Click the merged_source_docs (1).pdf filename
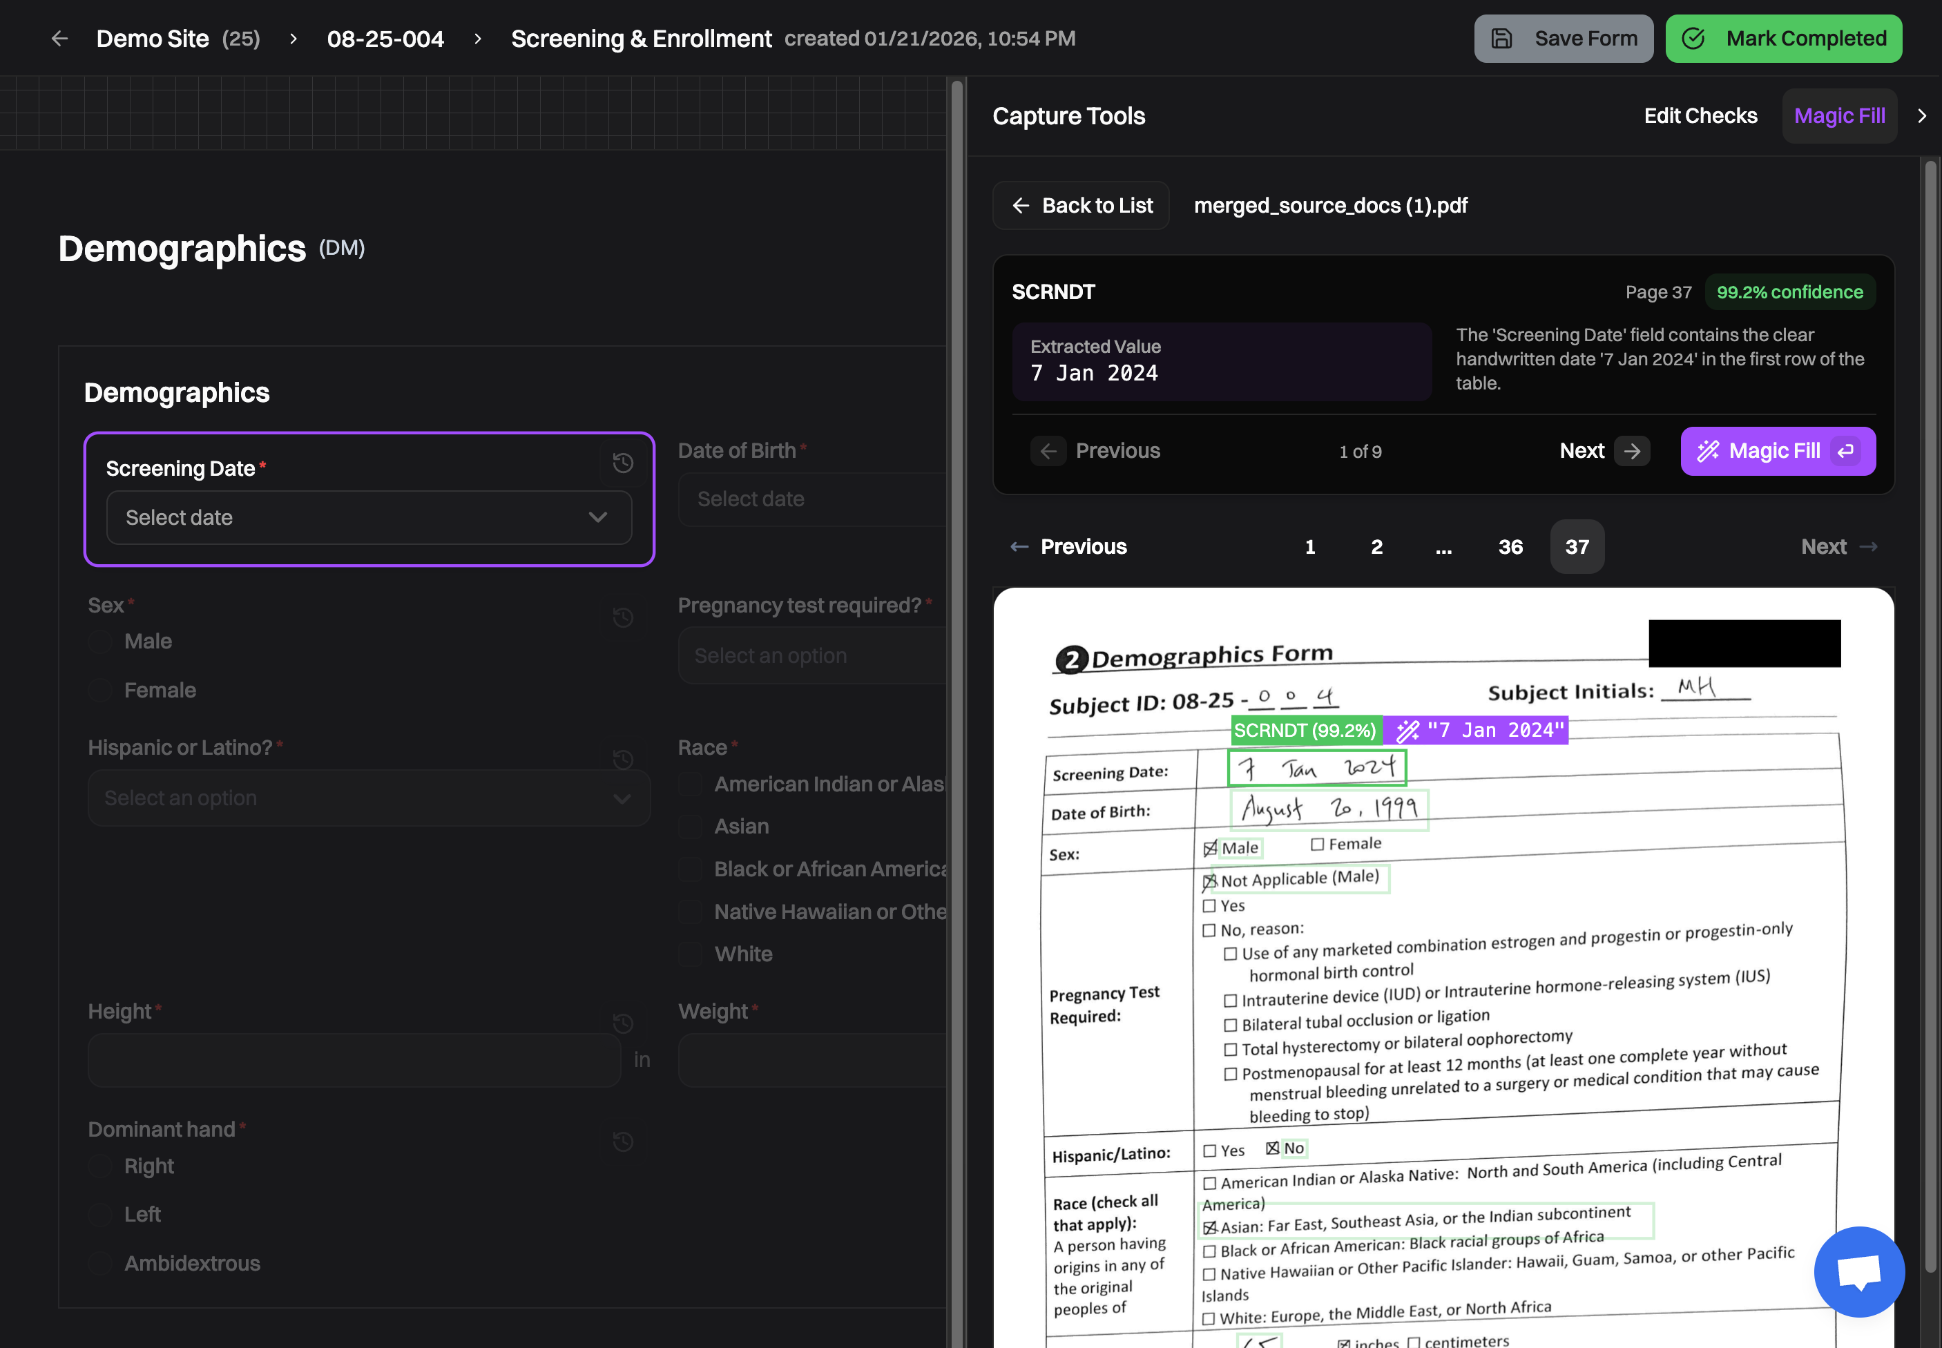This screenshot has height=1348, width=1942. (1330, 205)
